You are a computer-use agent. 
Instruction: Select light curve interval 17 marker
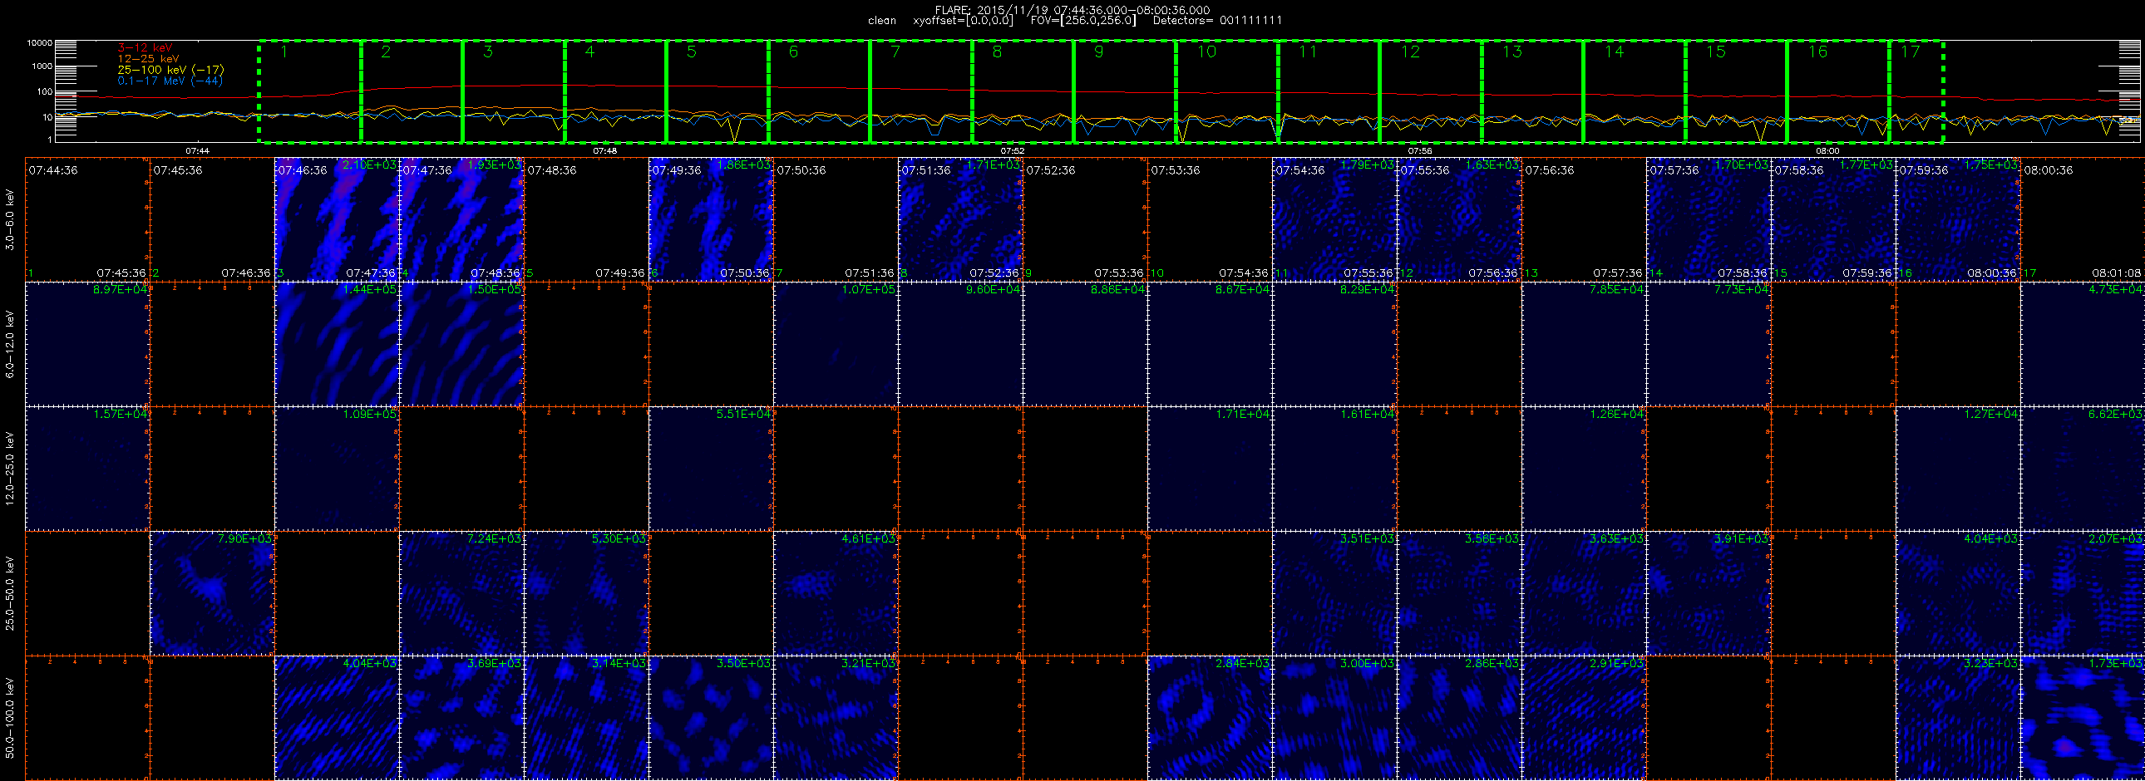(x=1910, y=52)
